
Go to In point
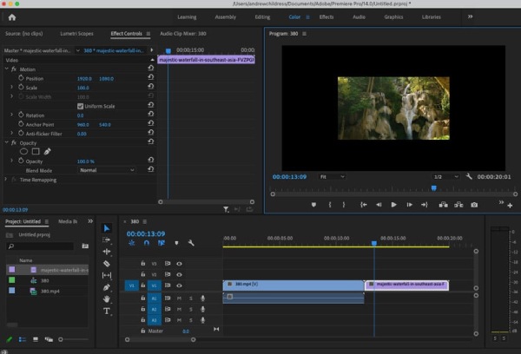[x=364, y=205]
